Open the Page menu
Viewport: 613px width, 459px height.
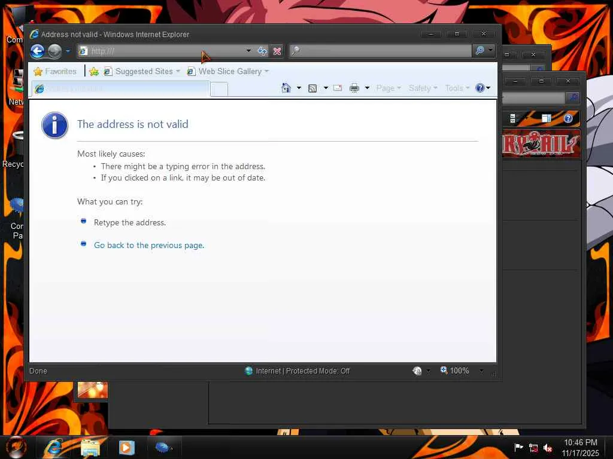tap(388, 88)
